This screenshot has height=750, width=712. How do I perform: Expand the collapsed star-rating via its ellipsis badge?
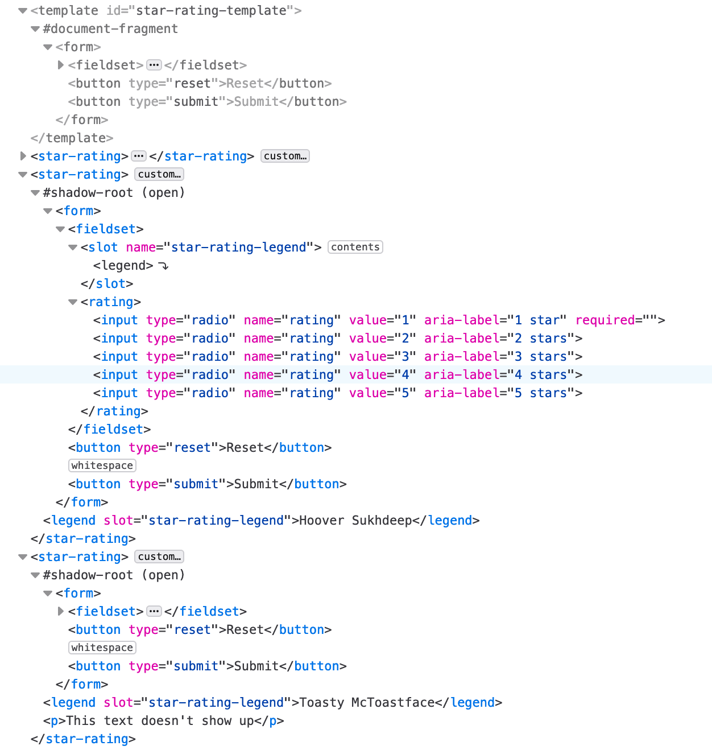(x=139, y=155)
